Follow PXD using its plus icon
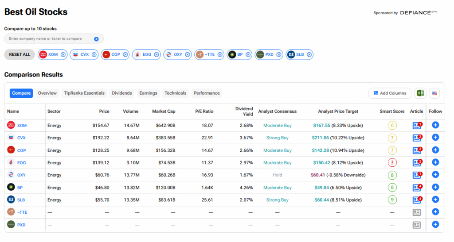This screenshot has width=454, height=242. (435, 225)
